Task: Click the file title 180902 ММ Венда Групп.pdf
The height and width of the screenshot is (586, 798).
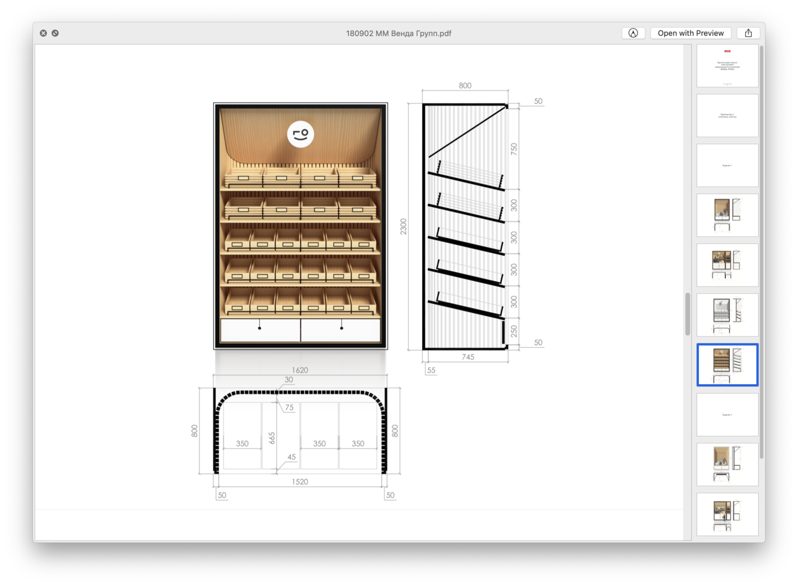Action: point(399,33)
